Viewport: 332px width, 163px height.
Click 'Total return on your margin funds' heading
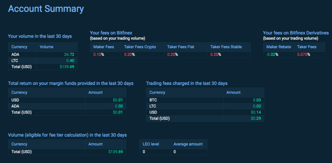point(71,83)
